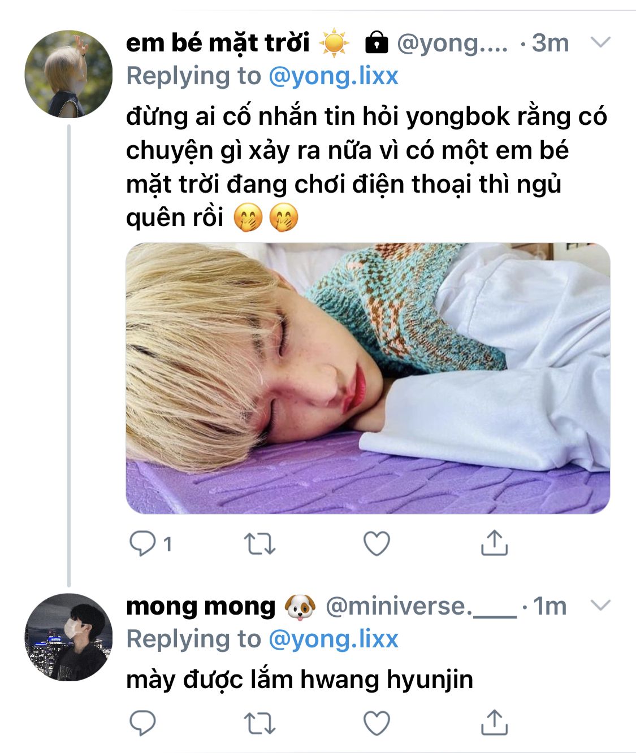Open the sleeping person photo attachment
The image size is (636, 753).
tap(367, 378)
